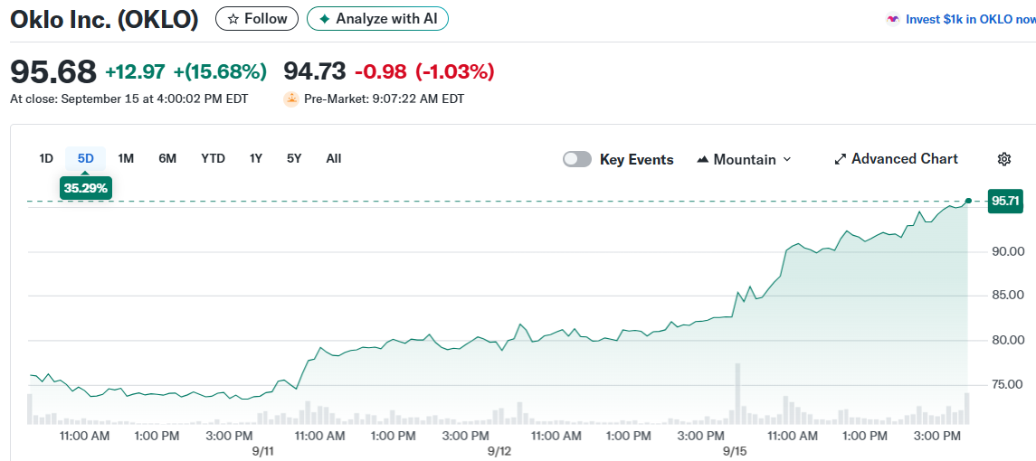Image resolution: width=1036 pixels, height=461 pixels.
Task: Click the mountain chart-type icon
Action: point(703,160)
